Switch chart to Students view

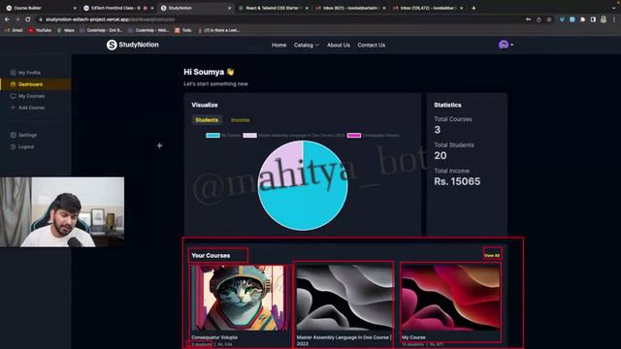[x=207, y=120]
